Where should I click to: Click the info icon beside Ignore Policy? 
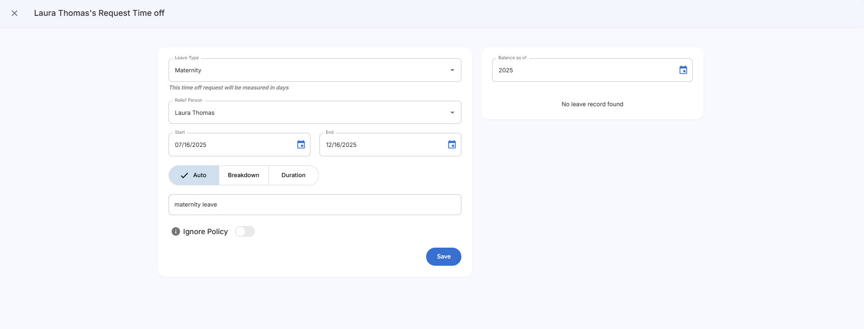click(x=176, y=231)
